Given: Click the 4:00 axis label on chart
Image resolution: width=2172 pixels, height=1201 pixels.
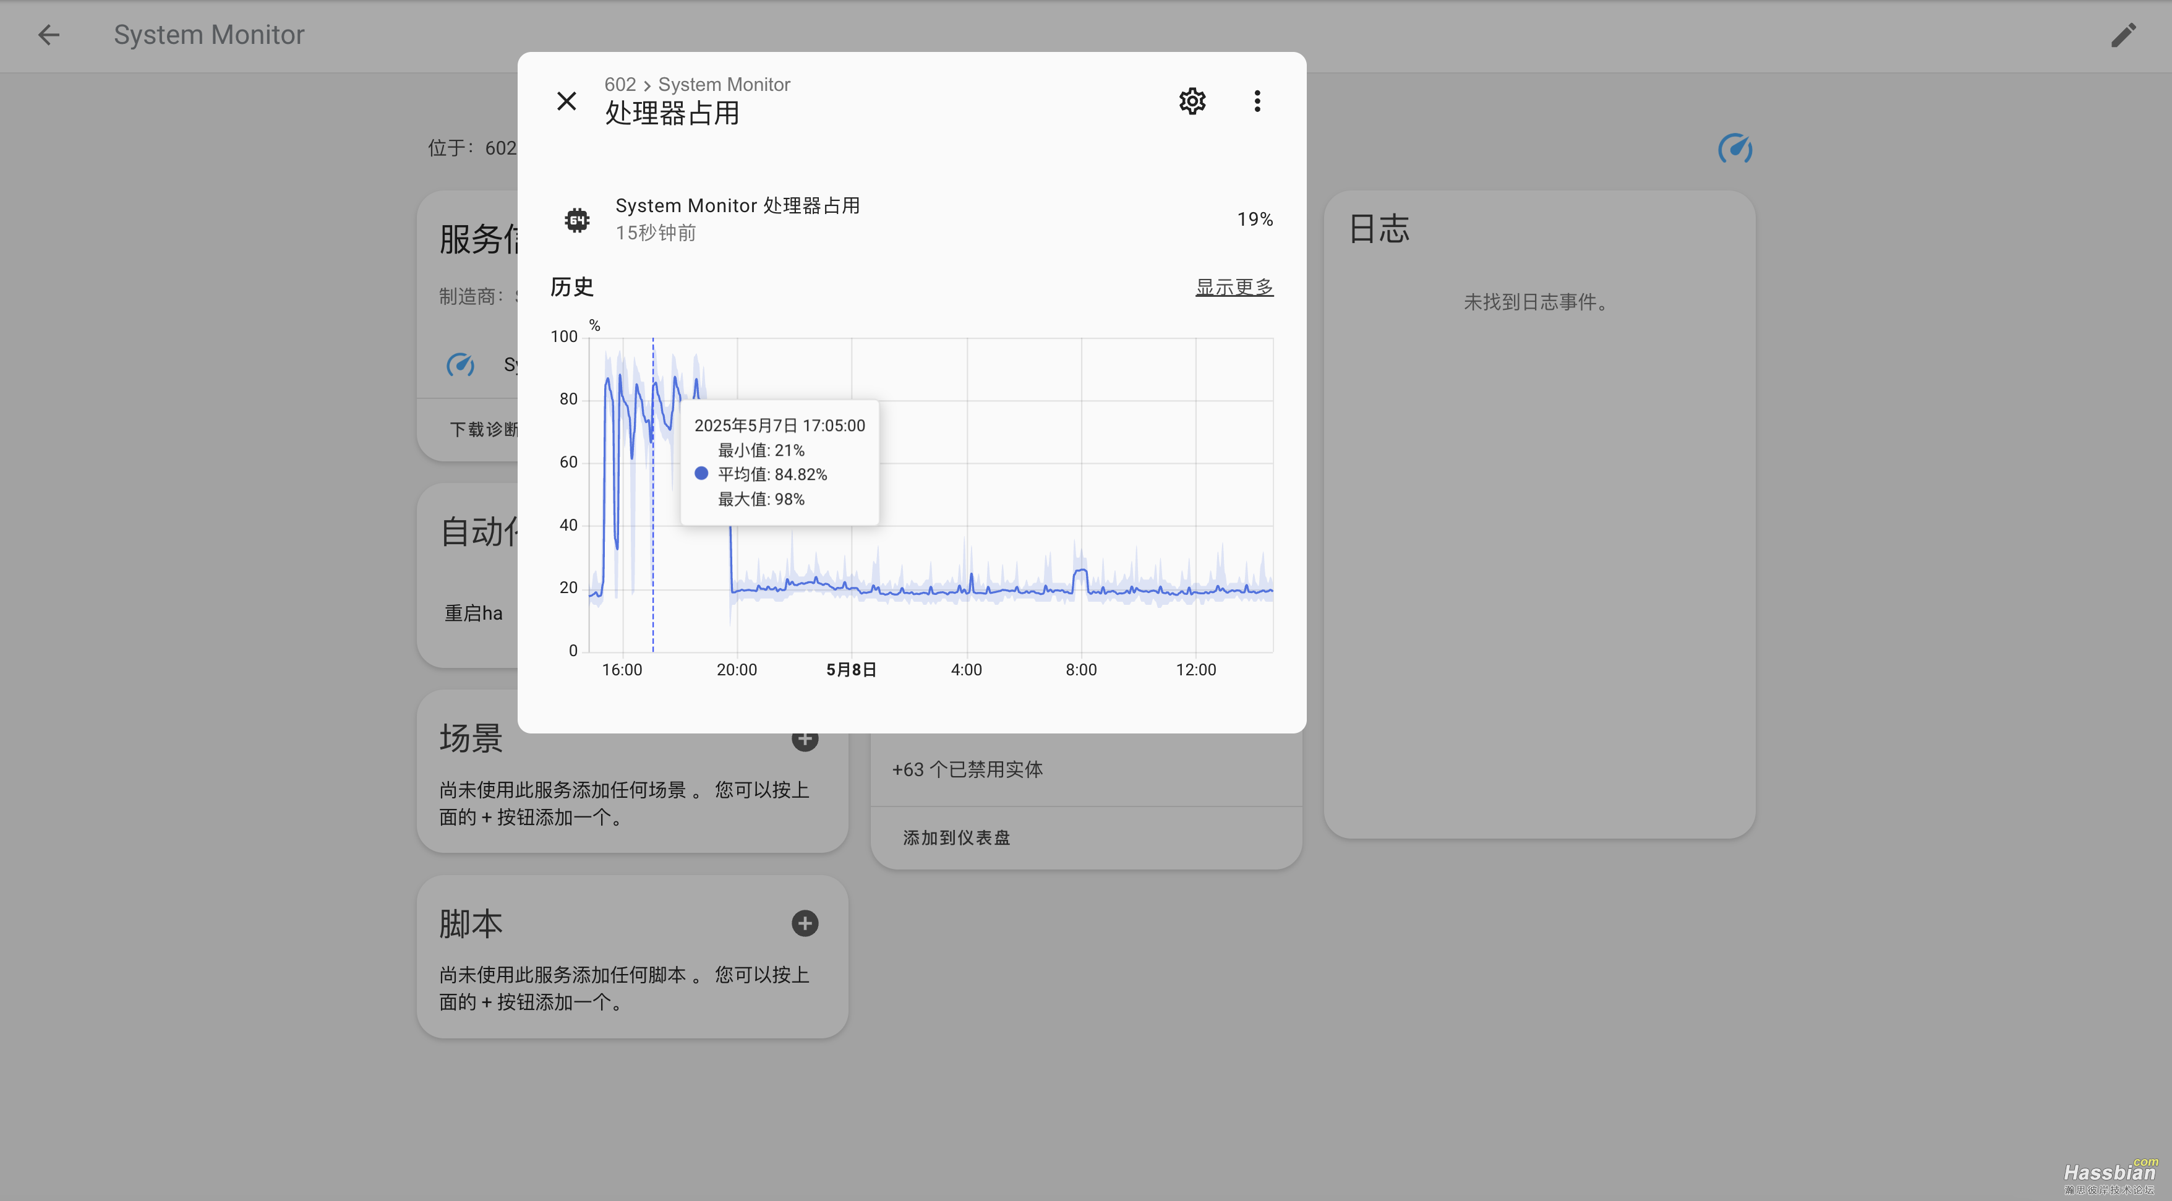Looking at the screenshot, I should click(966, 670).
